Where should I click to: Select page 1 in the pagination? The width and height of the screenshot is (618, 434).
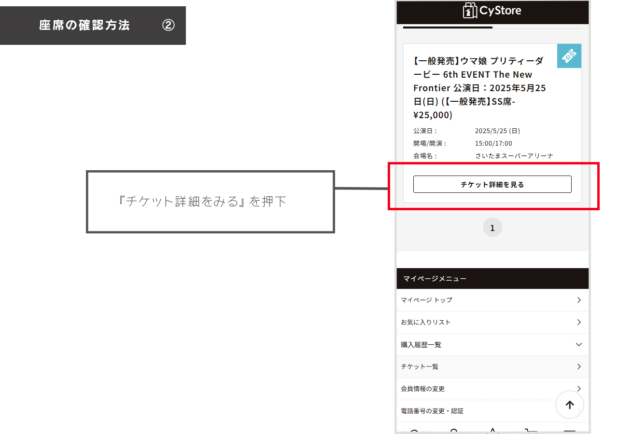492,228
